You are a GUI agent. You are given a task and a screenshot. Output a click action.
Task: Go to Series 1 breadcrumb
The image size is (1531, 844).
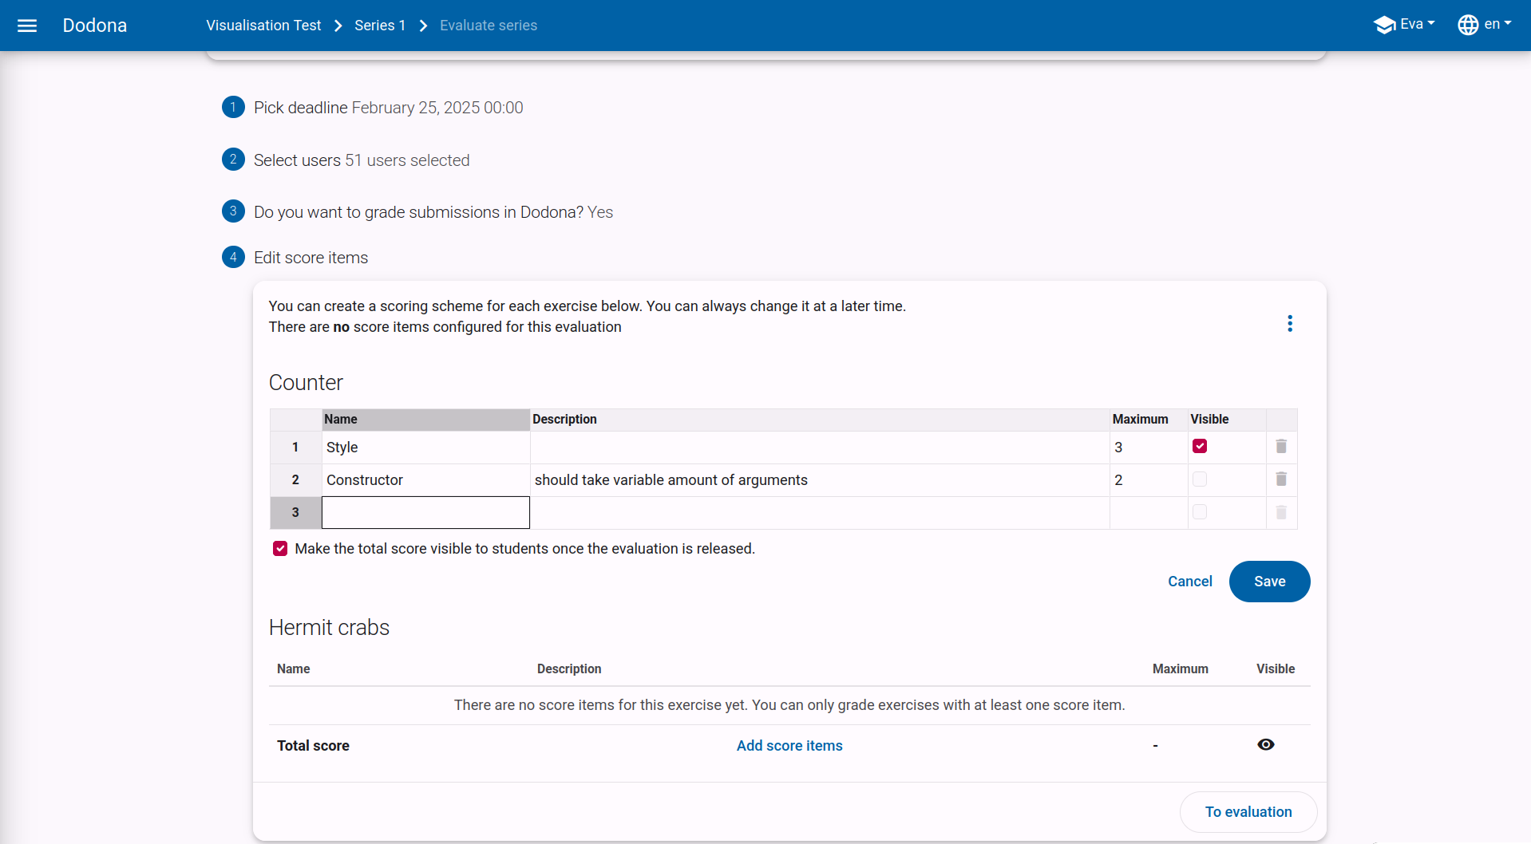click(380, 26)
